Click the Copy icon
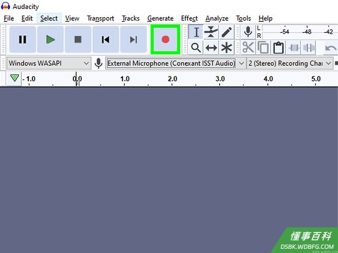 [263, 48]
